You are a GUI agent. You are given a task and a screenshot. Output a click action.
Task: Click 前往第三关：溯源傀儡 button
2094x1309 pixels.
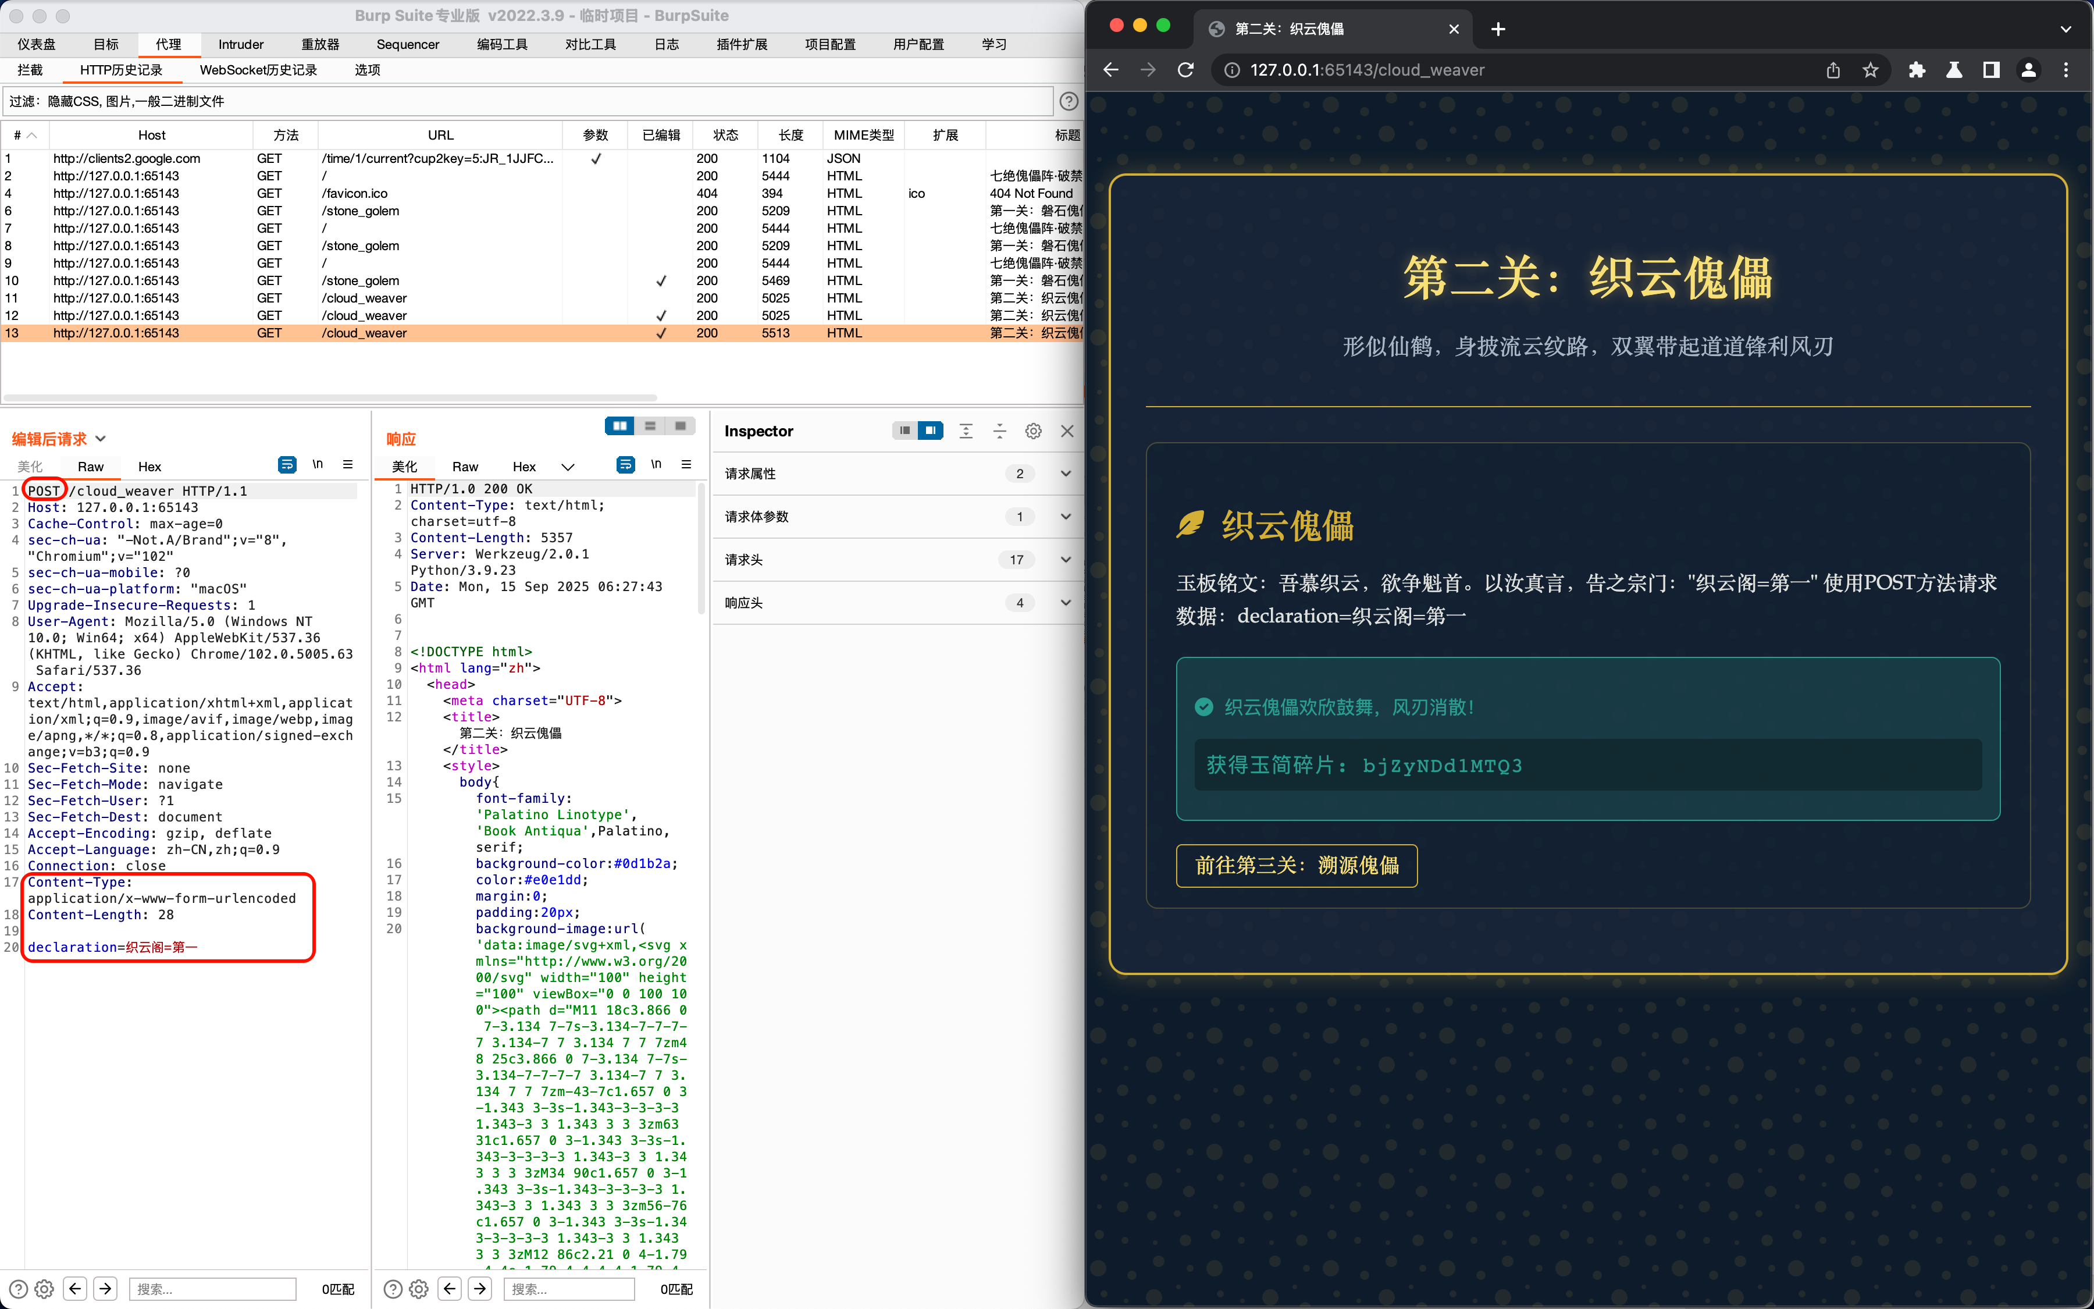click(1296, 866)
